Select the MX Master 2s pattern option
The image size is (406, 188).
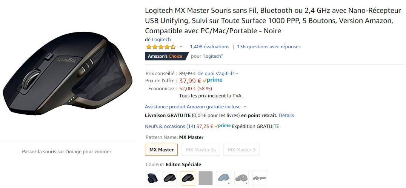tap(201, 150)
